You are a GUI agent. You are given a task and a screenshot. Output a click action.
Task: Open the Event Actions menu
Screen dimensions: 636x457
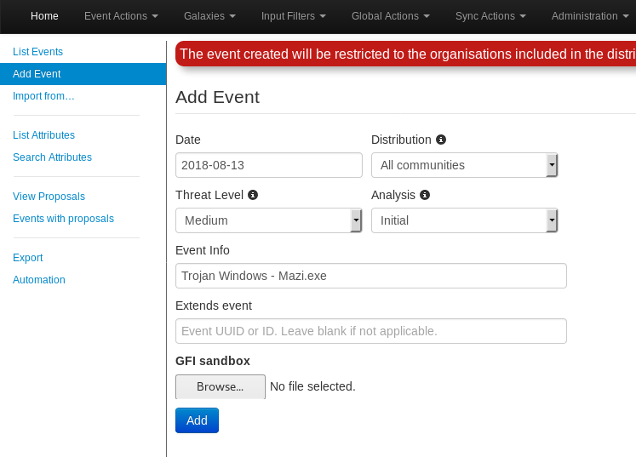coord(121,16)
